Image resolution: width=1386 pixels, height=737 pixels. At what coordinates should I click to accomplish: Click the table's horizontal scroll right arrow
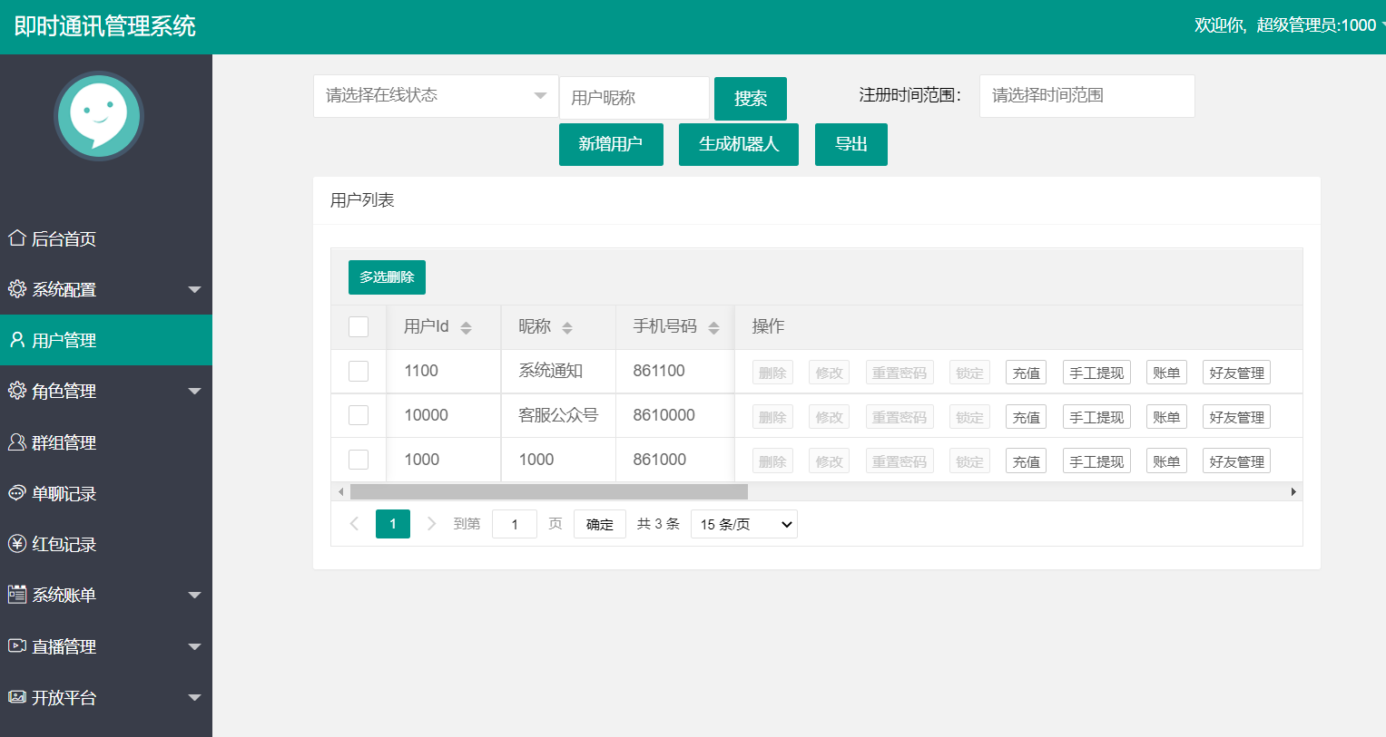[x=1293, y=491]
